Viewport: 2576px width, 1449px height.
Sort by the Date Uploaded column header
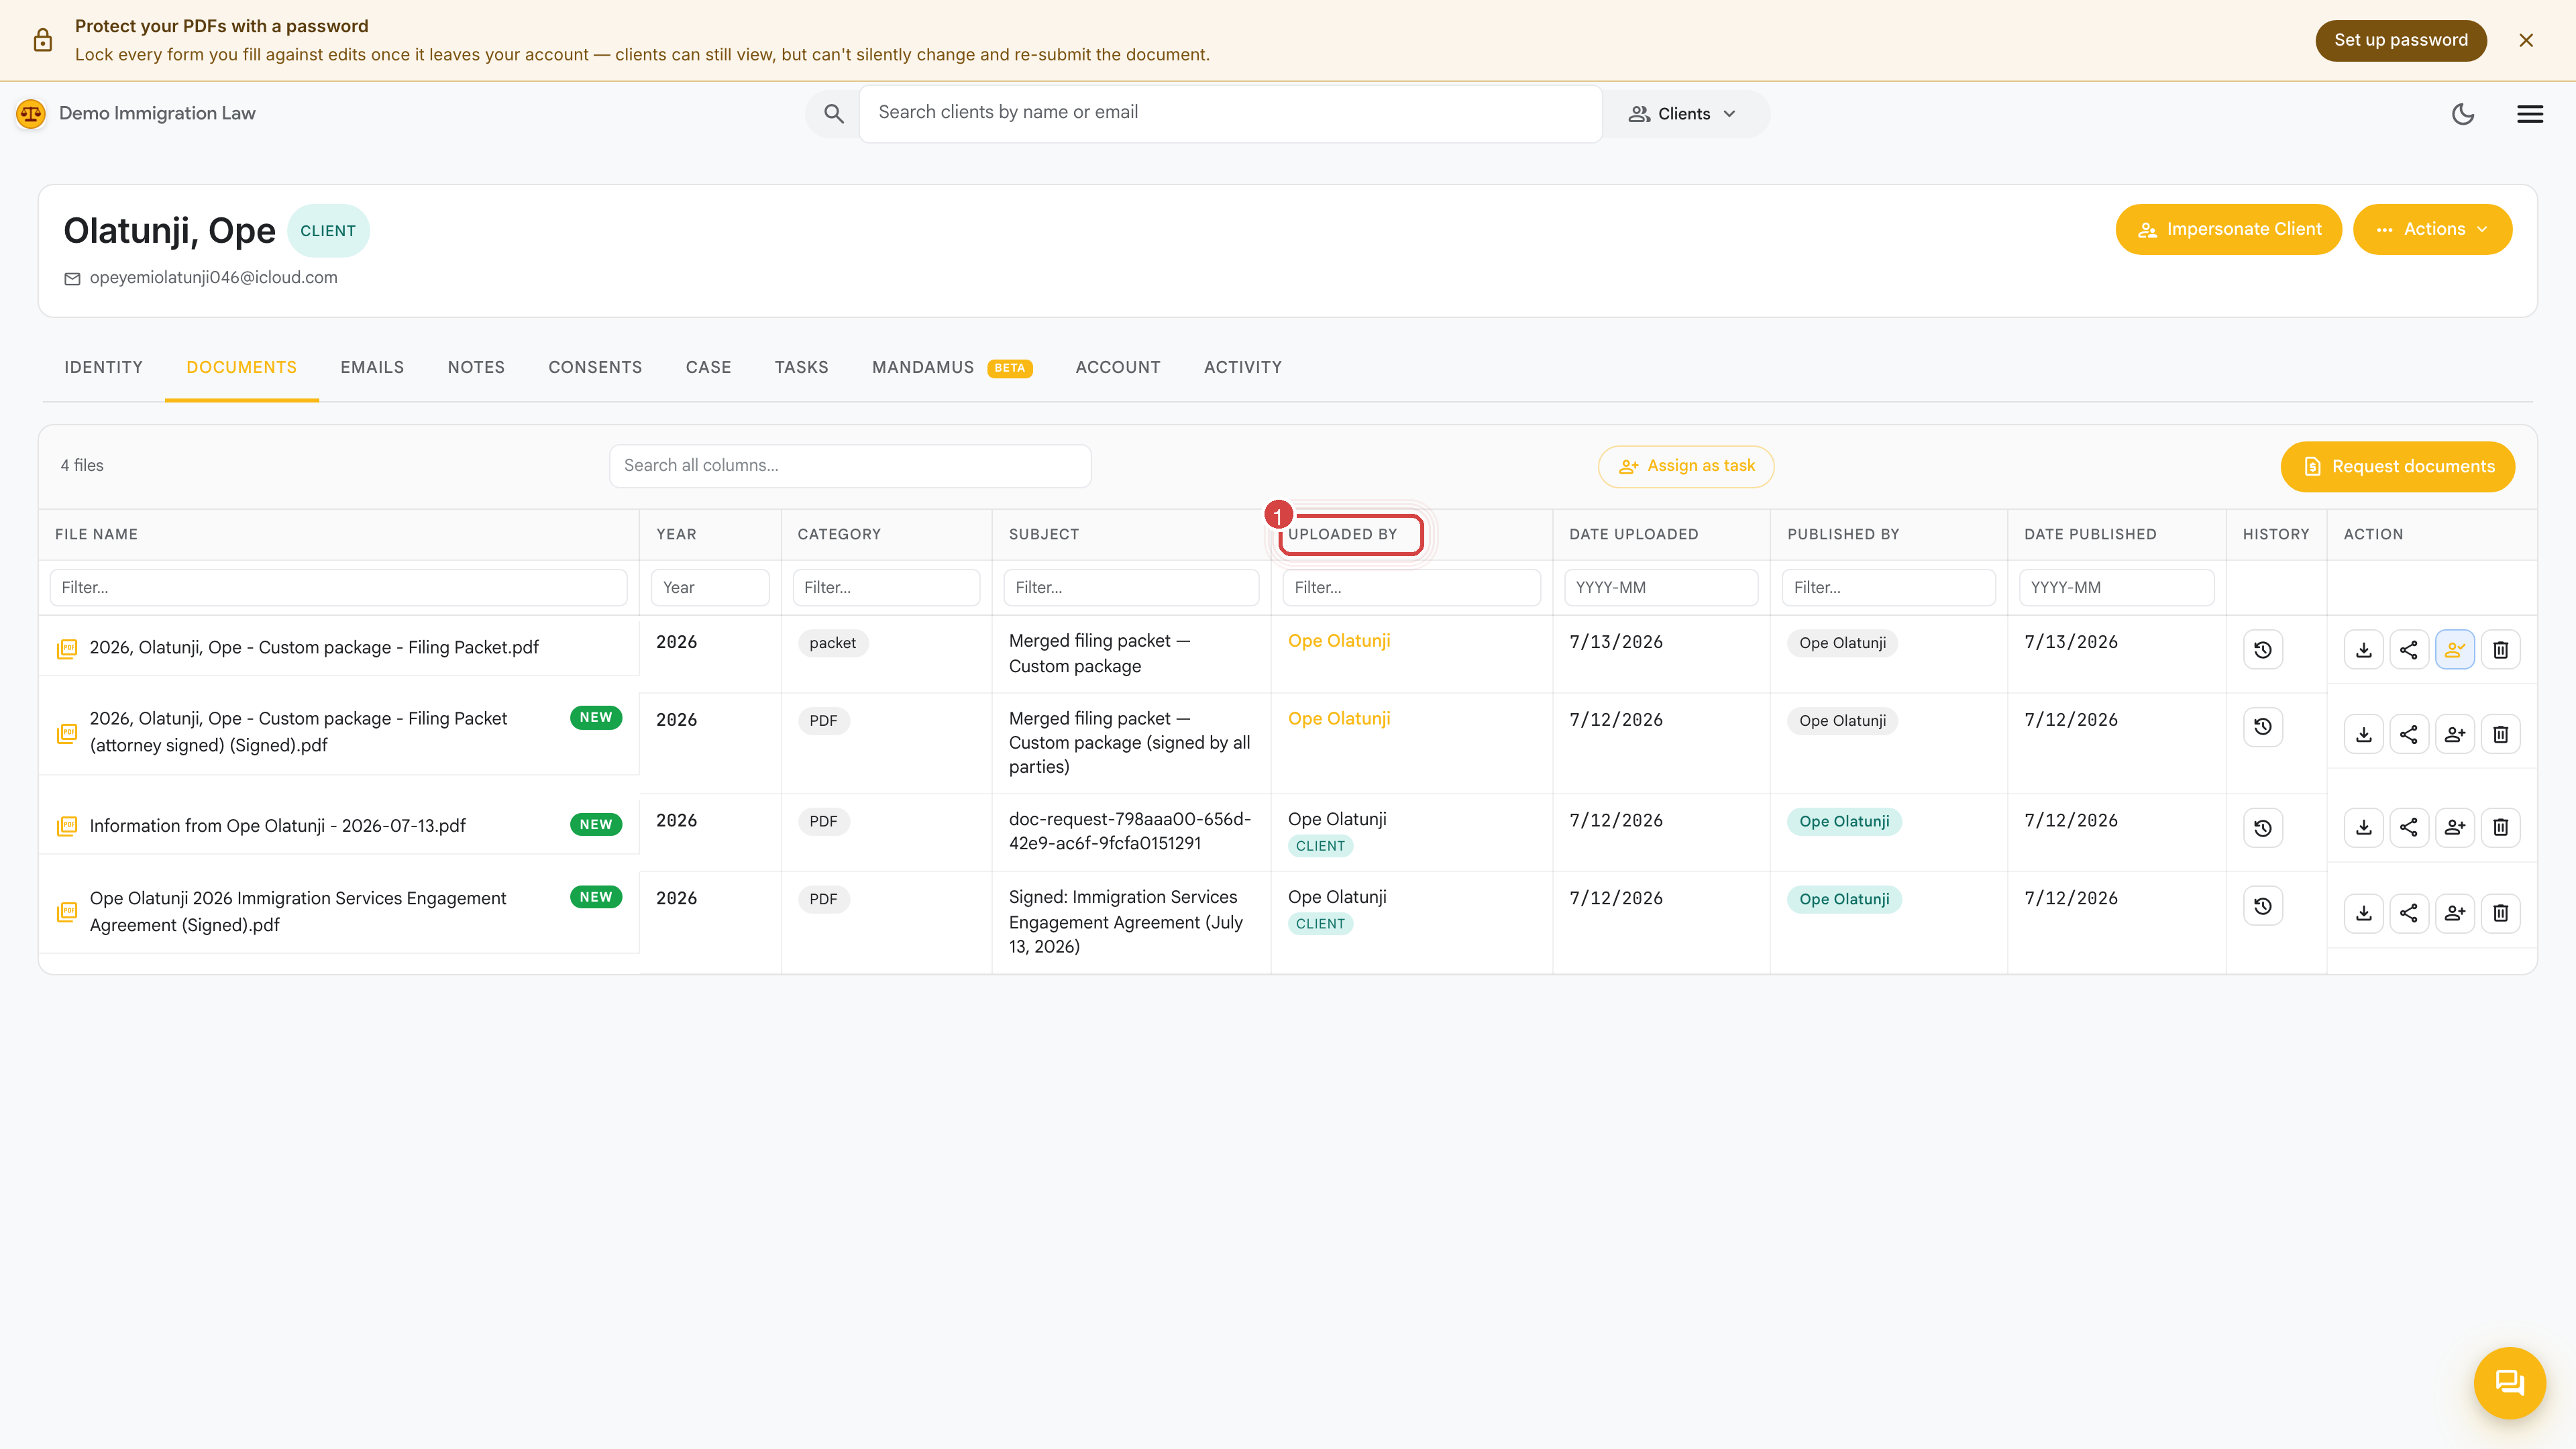tap(1633, 534)
